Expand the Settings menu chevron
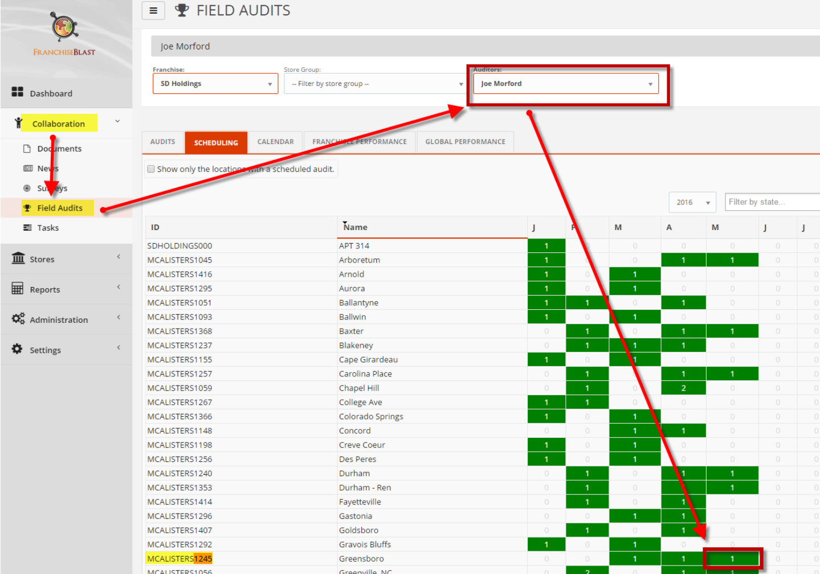Image resolution: width=820 pixels, height=574 pixels. [119, 347]
